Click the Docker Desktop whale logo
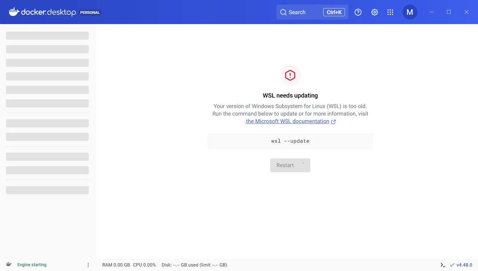478x271 pixels. click(x=14, y=12)
